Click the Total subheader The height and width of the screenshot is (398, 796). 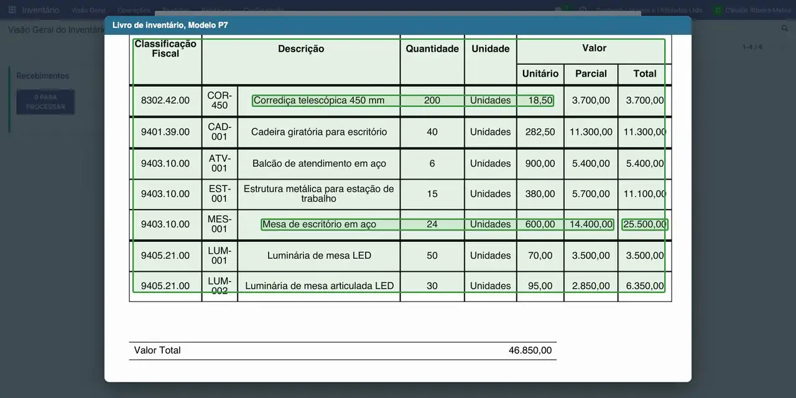645,73
